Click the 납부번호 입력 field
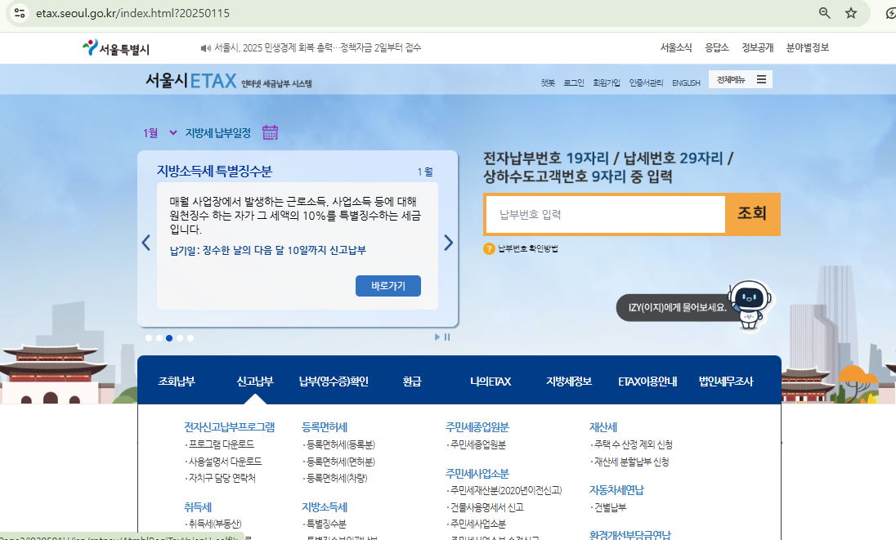Viewport: 896px width, 540px height. (x=605, y=214)
